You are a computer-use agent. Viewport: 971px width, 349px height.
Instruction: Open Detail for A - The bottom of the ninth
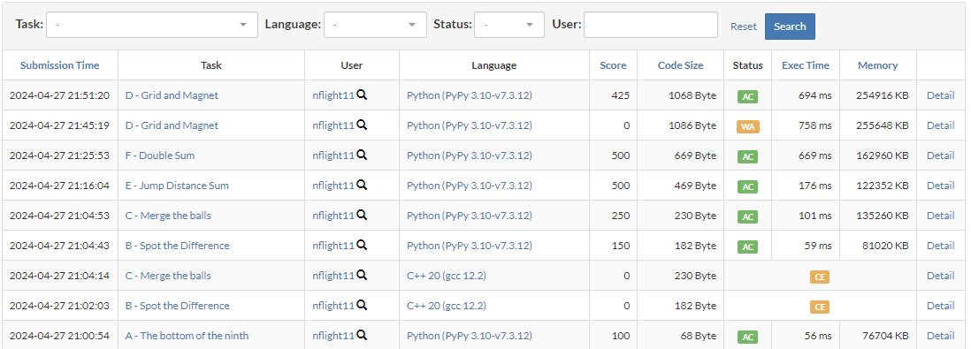click(x=940, y=336)
